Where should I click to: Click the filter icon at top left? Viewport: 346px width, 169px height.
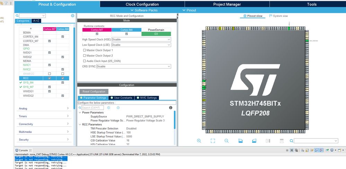coord(6,3)
